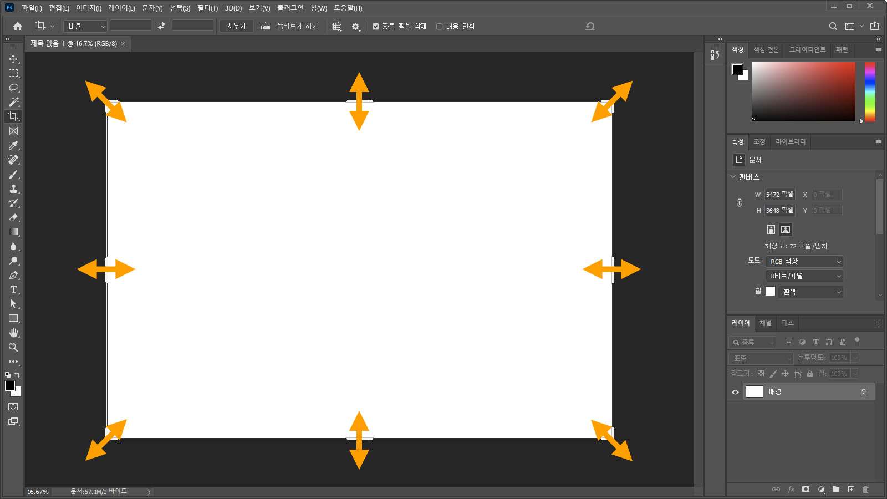Click delete layer trash button

pos(865,490)
